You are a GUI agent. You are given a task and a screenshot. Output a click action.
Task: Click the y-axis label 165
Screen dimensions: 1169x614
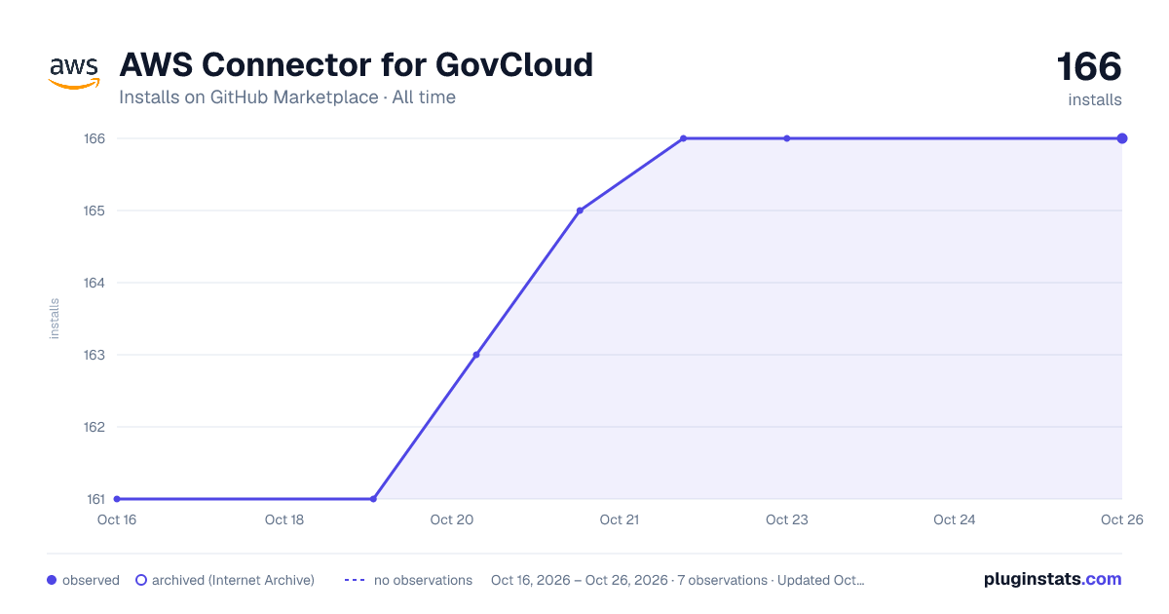tap(94, 211)
